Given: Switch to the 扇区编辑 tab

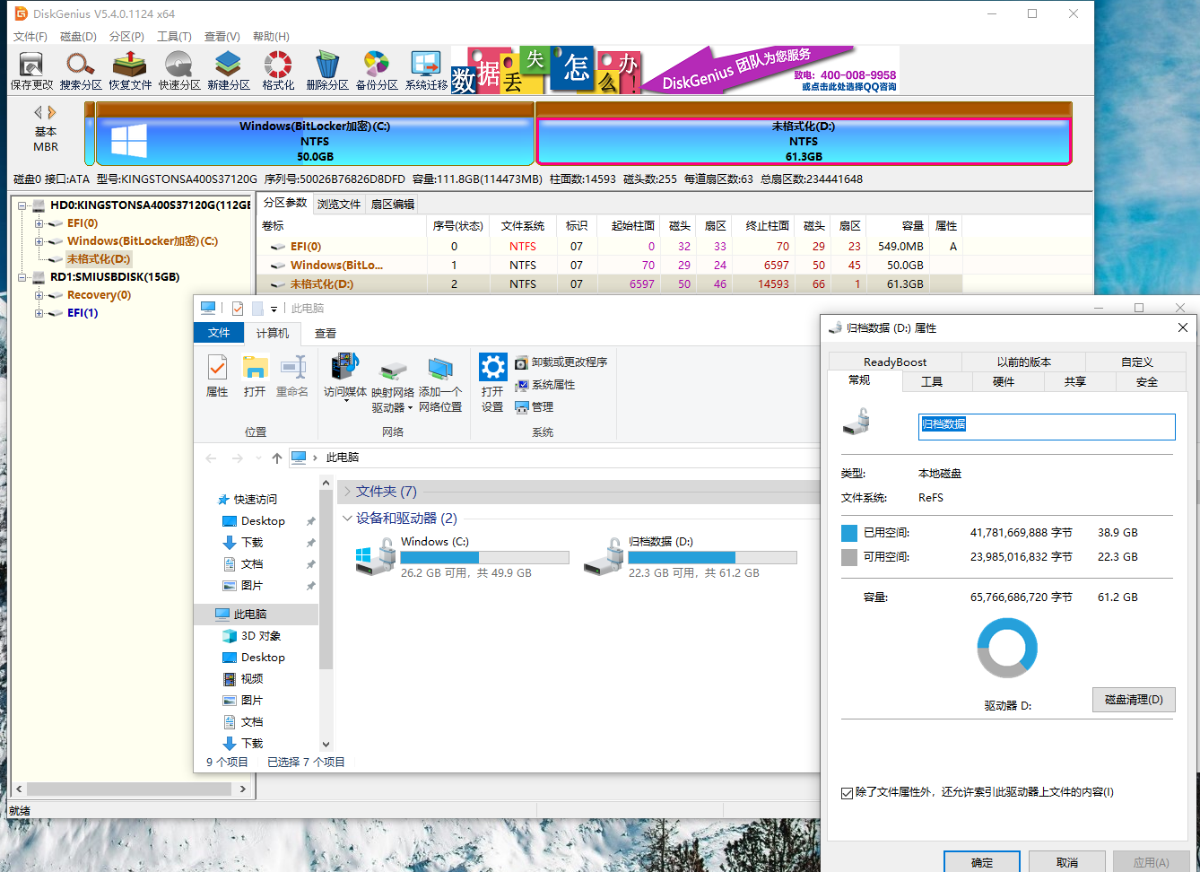Looking at the screenshot, I should [392, 205].
